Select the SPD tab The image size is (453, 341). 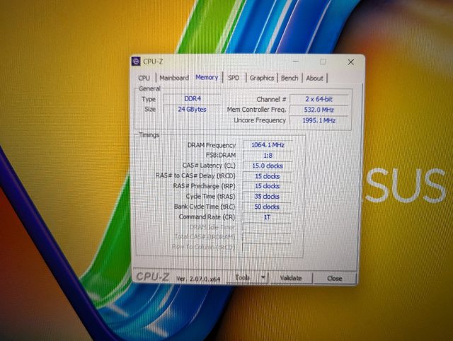[233, 78]
